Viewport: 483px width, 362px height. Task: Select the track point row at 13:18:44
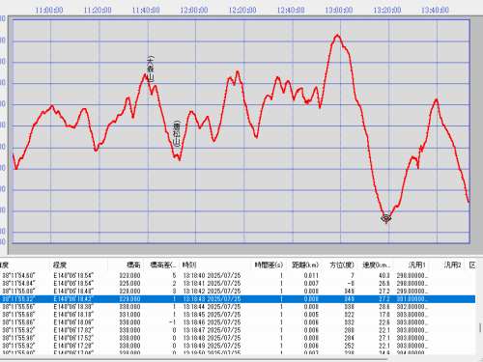point(238,307)
